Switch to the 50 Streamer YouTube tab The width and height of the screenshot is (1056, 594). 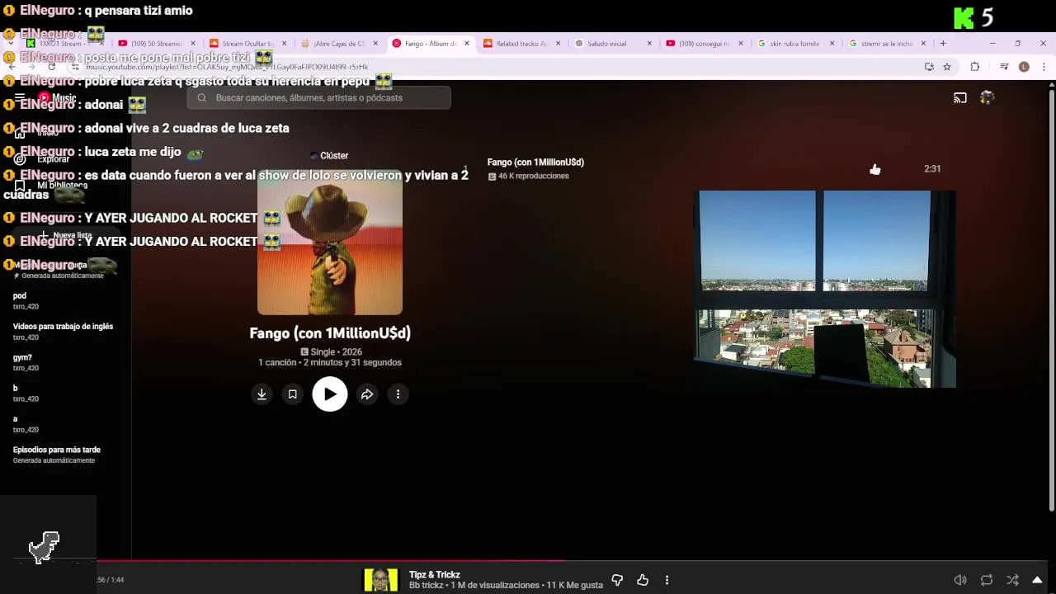155,44
